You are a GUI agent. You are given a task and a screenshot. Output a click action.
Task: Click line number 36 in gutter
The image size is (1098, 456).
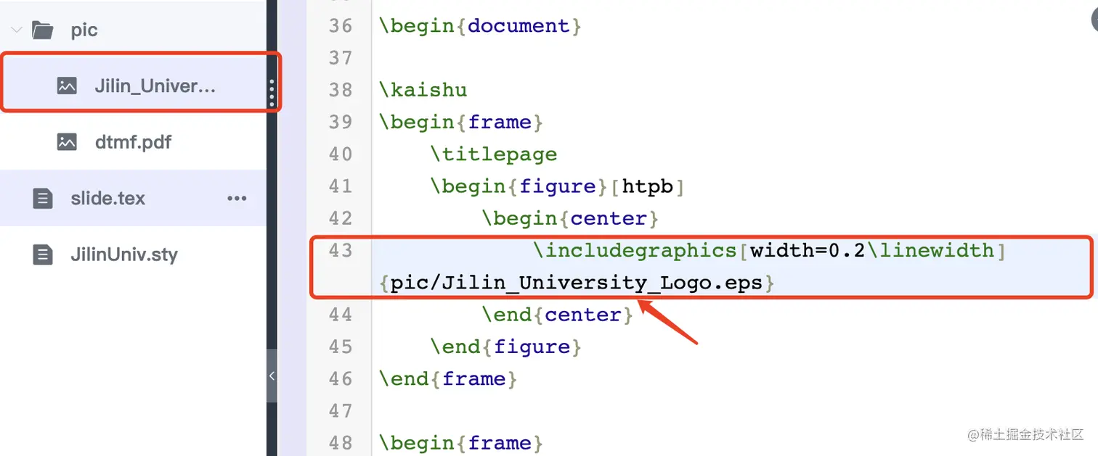pyautogui.click(x=340, y=26)
